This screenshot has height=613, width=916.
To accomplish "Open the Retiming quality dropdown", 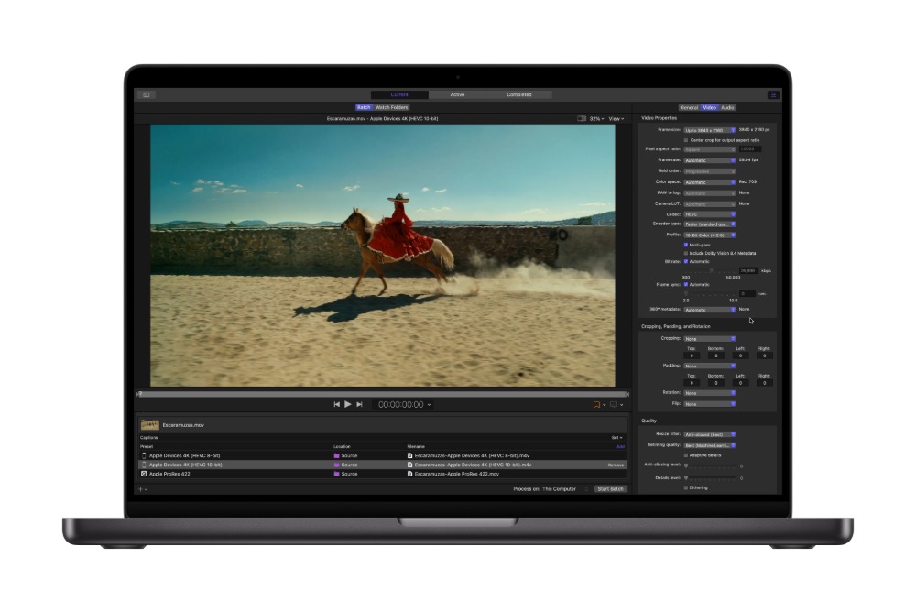I will click(711, 445).
